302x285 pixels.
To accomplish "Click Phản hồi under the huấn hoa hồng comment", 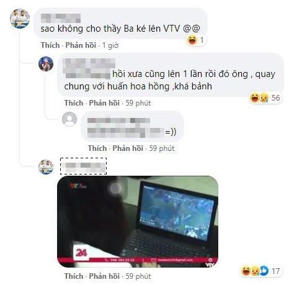I will [x=104, y=103].
